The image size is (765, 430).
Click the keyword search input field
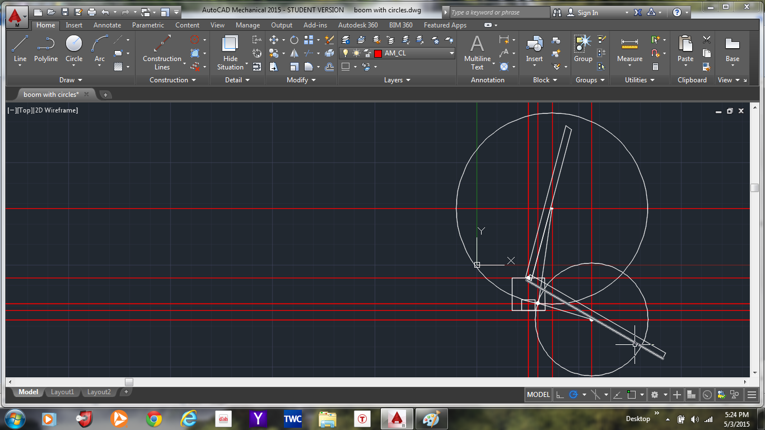click(x=500, y=12)
